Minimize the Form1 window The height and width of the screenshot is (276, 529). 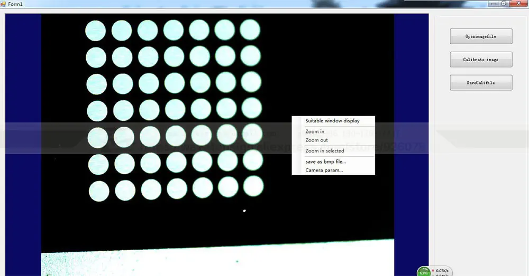click(x=494, y=3)
